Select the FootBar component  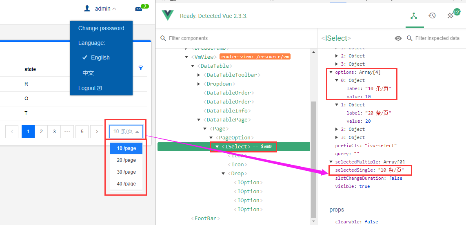tap(205, 218)
